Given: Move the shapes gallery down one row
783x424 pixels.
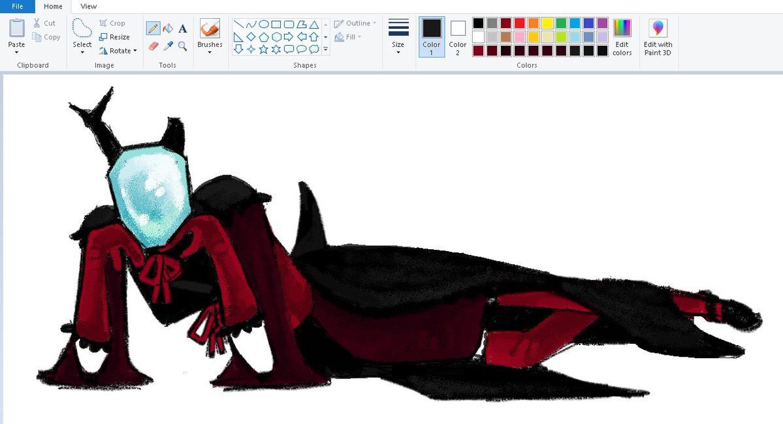Looking at the screenshot, I should tap(326, 37).
